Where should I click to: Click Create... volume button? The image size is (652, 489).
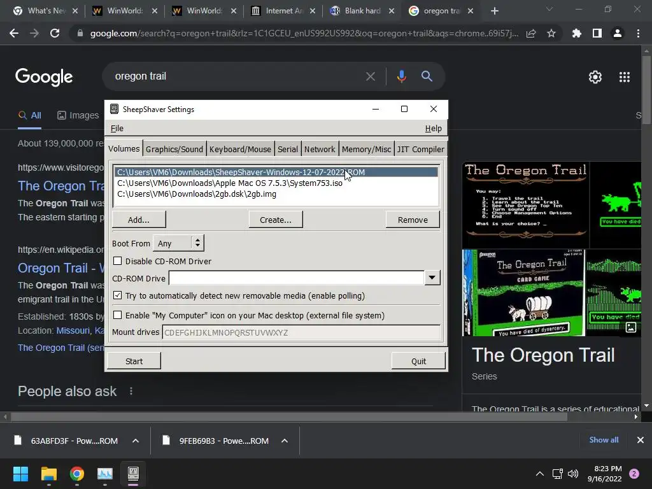point(275,220)
